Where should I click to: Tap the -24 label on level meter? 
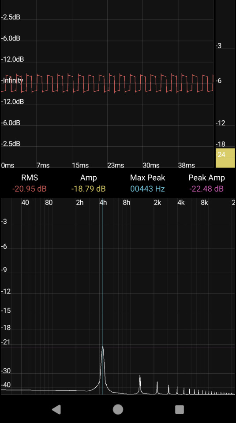click(x=221, y=155)
